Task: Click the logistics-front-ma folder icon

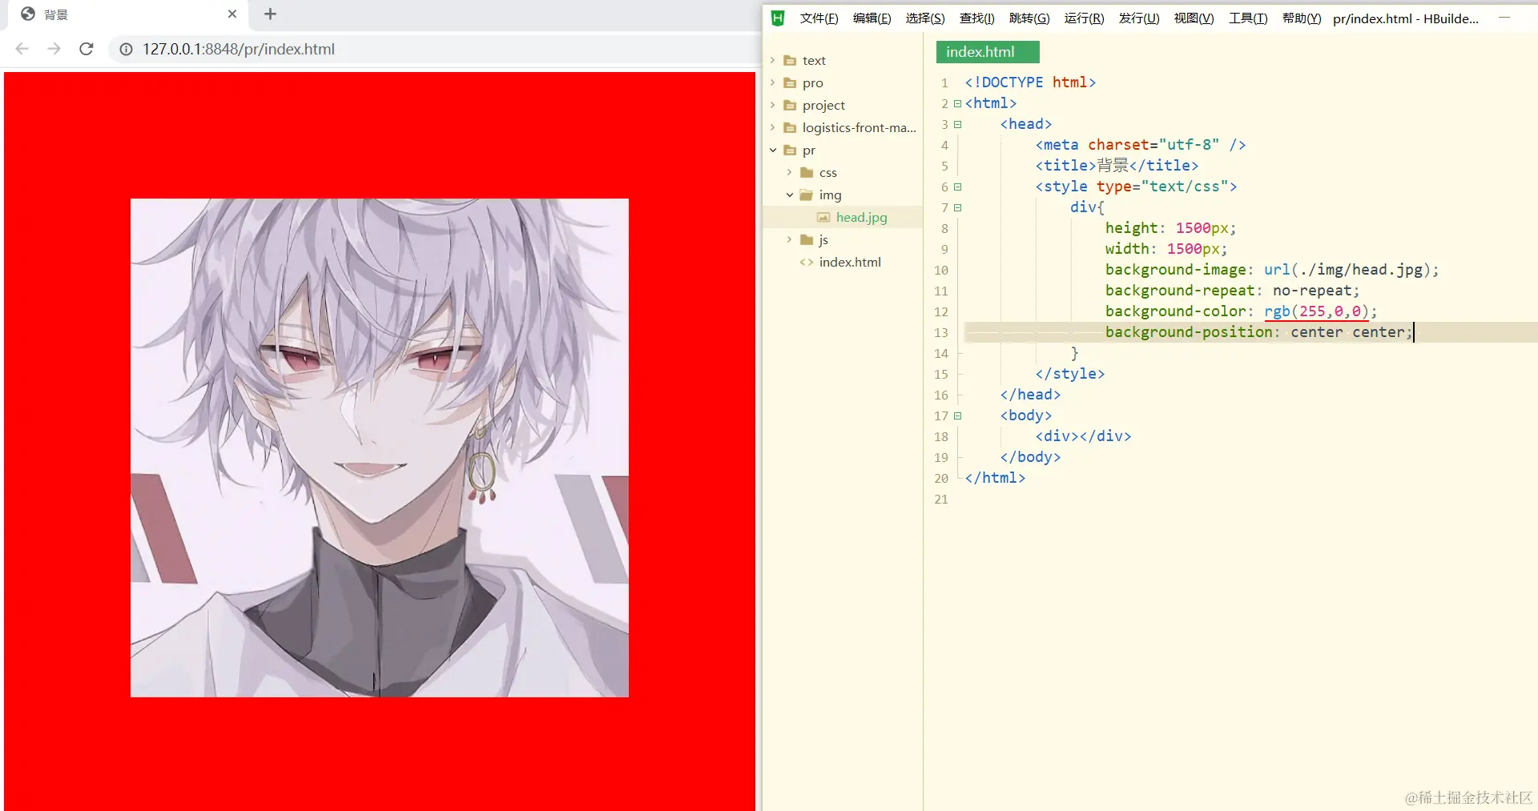Action: [x=790, y=127]
